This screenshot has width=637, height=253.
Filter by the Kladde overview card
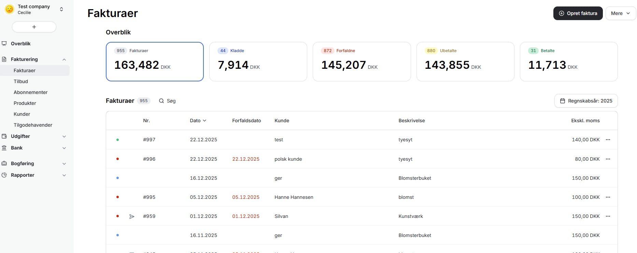258,62
